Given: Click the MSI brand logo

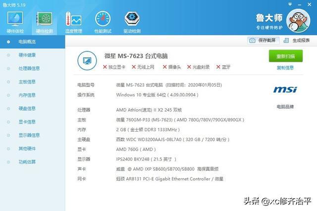Looking at the screenshot, I should pos(285,89).
